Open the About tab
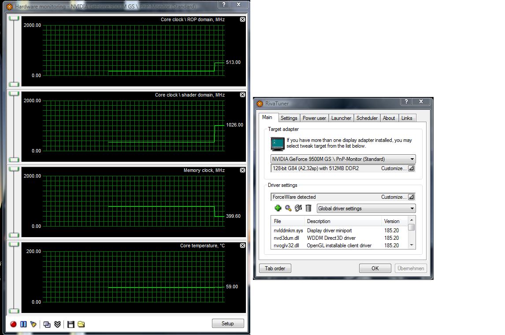This screenshot has height=335, width=505. pyautogui.click(x=389, y=118)
